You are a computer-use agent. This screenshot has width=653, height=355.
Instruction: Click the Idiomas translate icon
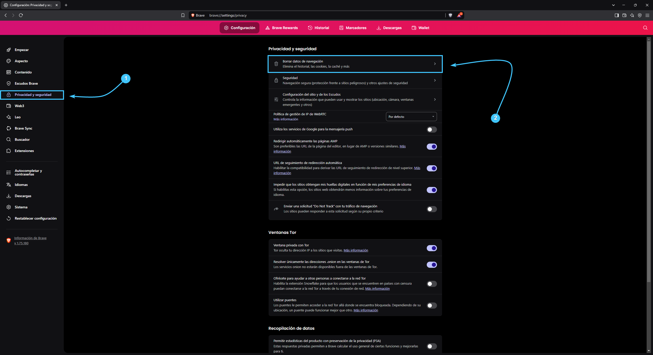tap(9, 185)
